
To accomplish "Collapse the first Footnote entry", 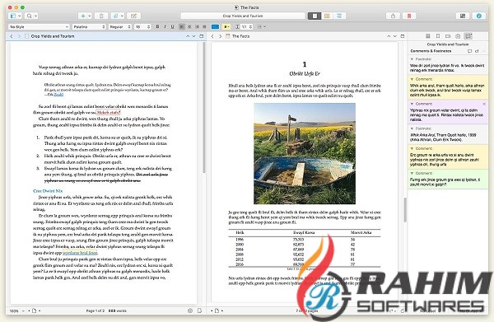I will point(412,59).
